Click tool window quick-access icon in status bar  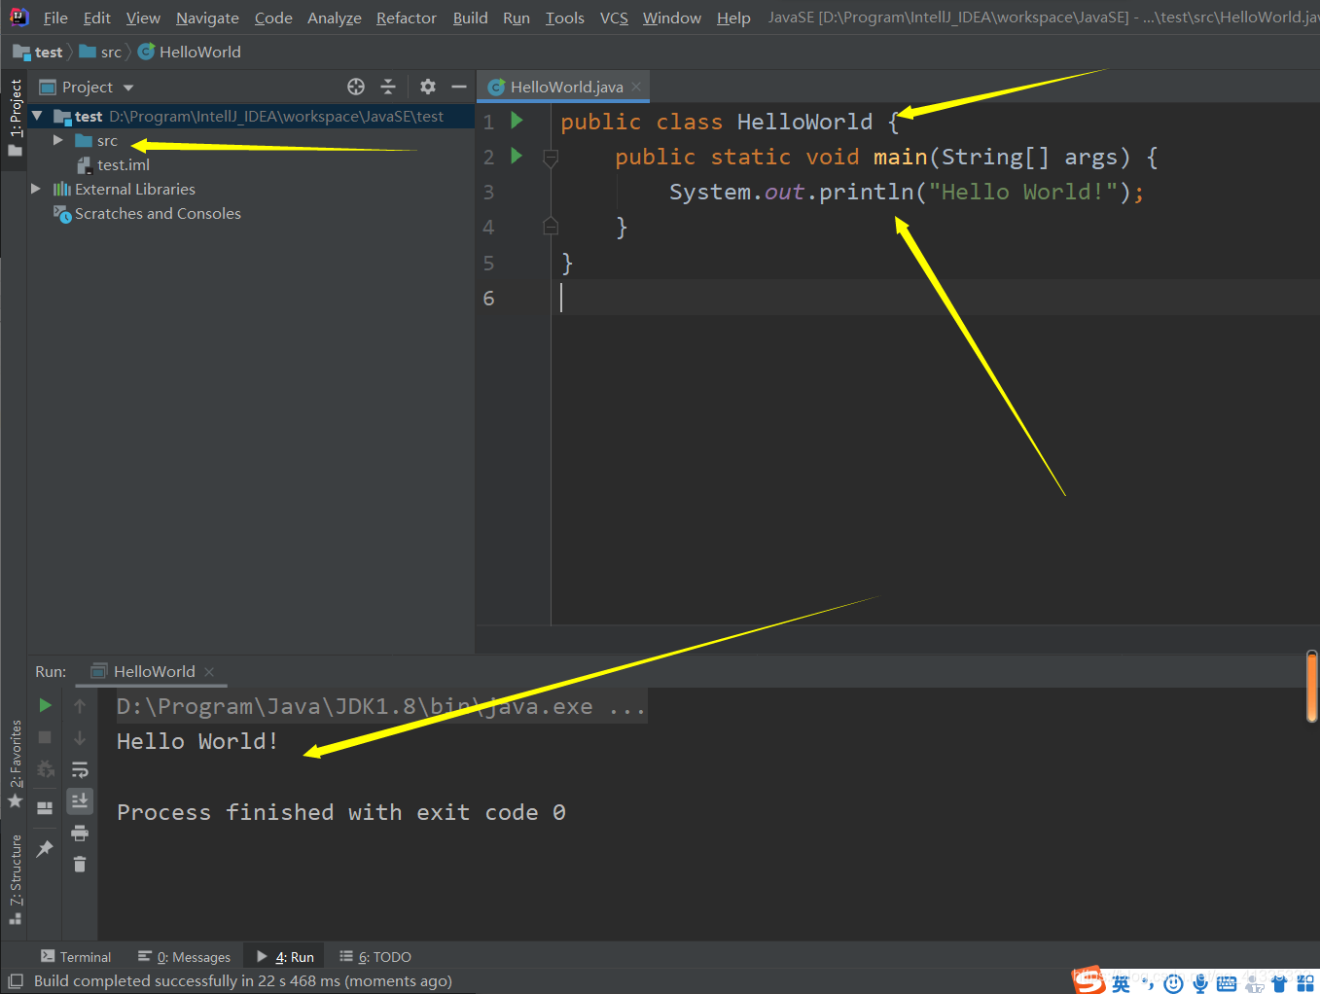tap(15, 981)
